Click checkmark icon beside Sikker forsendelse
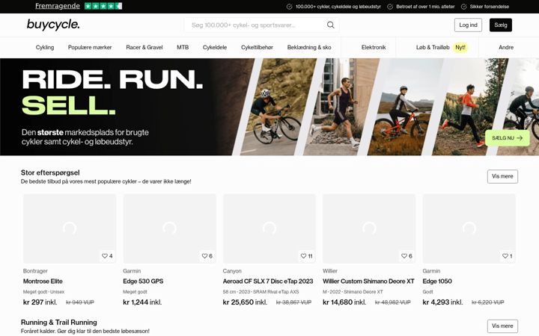 click(463, 7)
